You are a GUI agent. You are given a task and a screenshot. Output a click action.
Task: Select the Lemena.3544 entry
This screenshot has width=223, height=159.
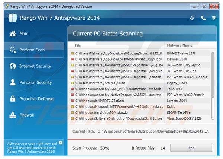(177, 101)
